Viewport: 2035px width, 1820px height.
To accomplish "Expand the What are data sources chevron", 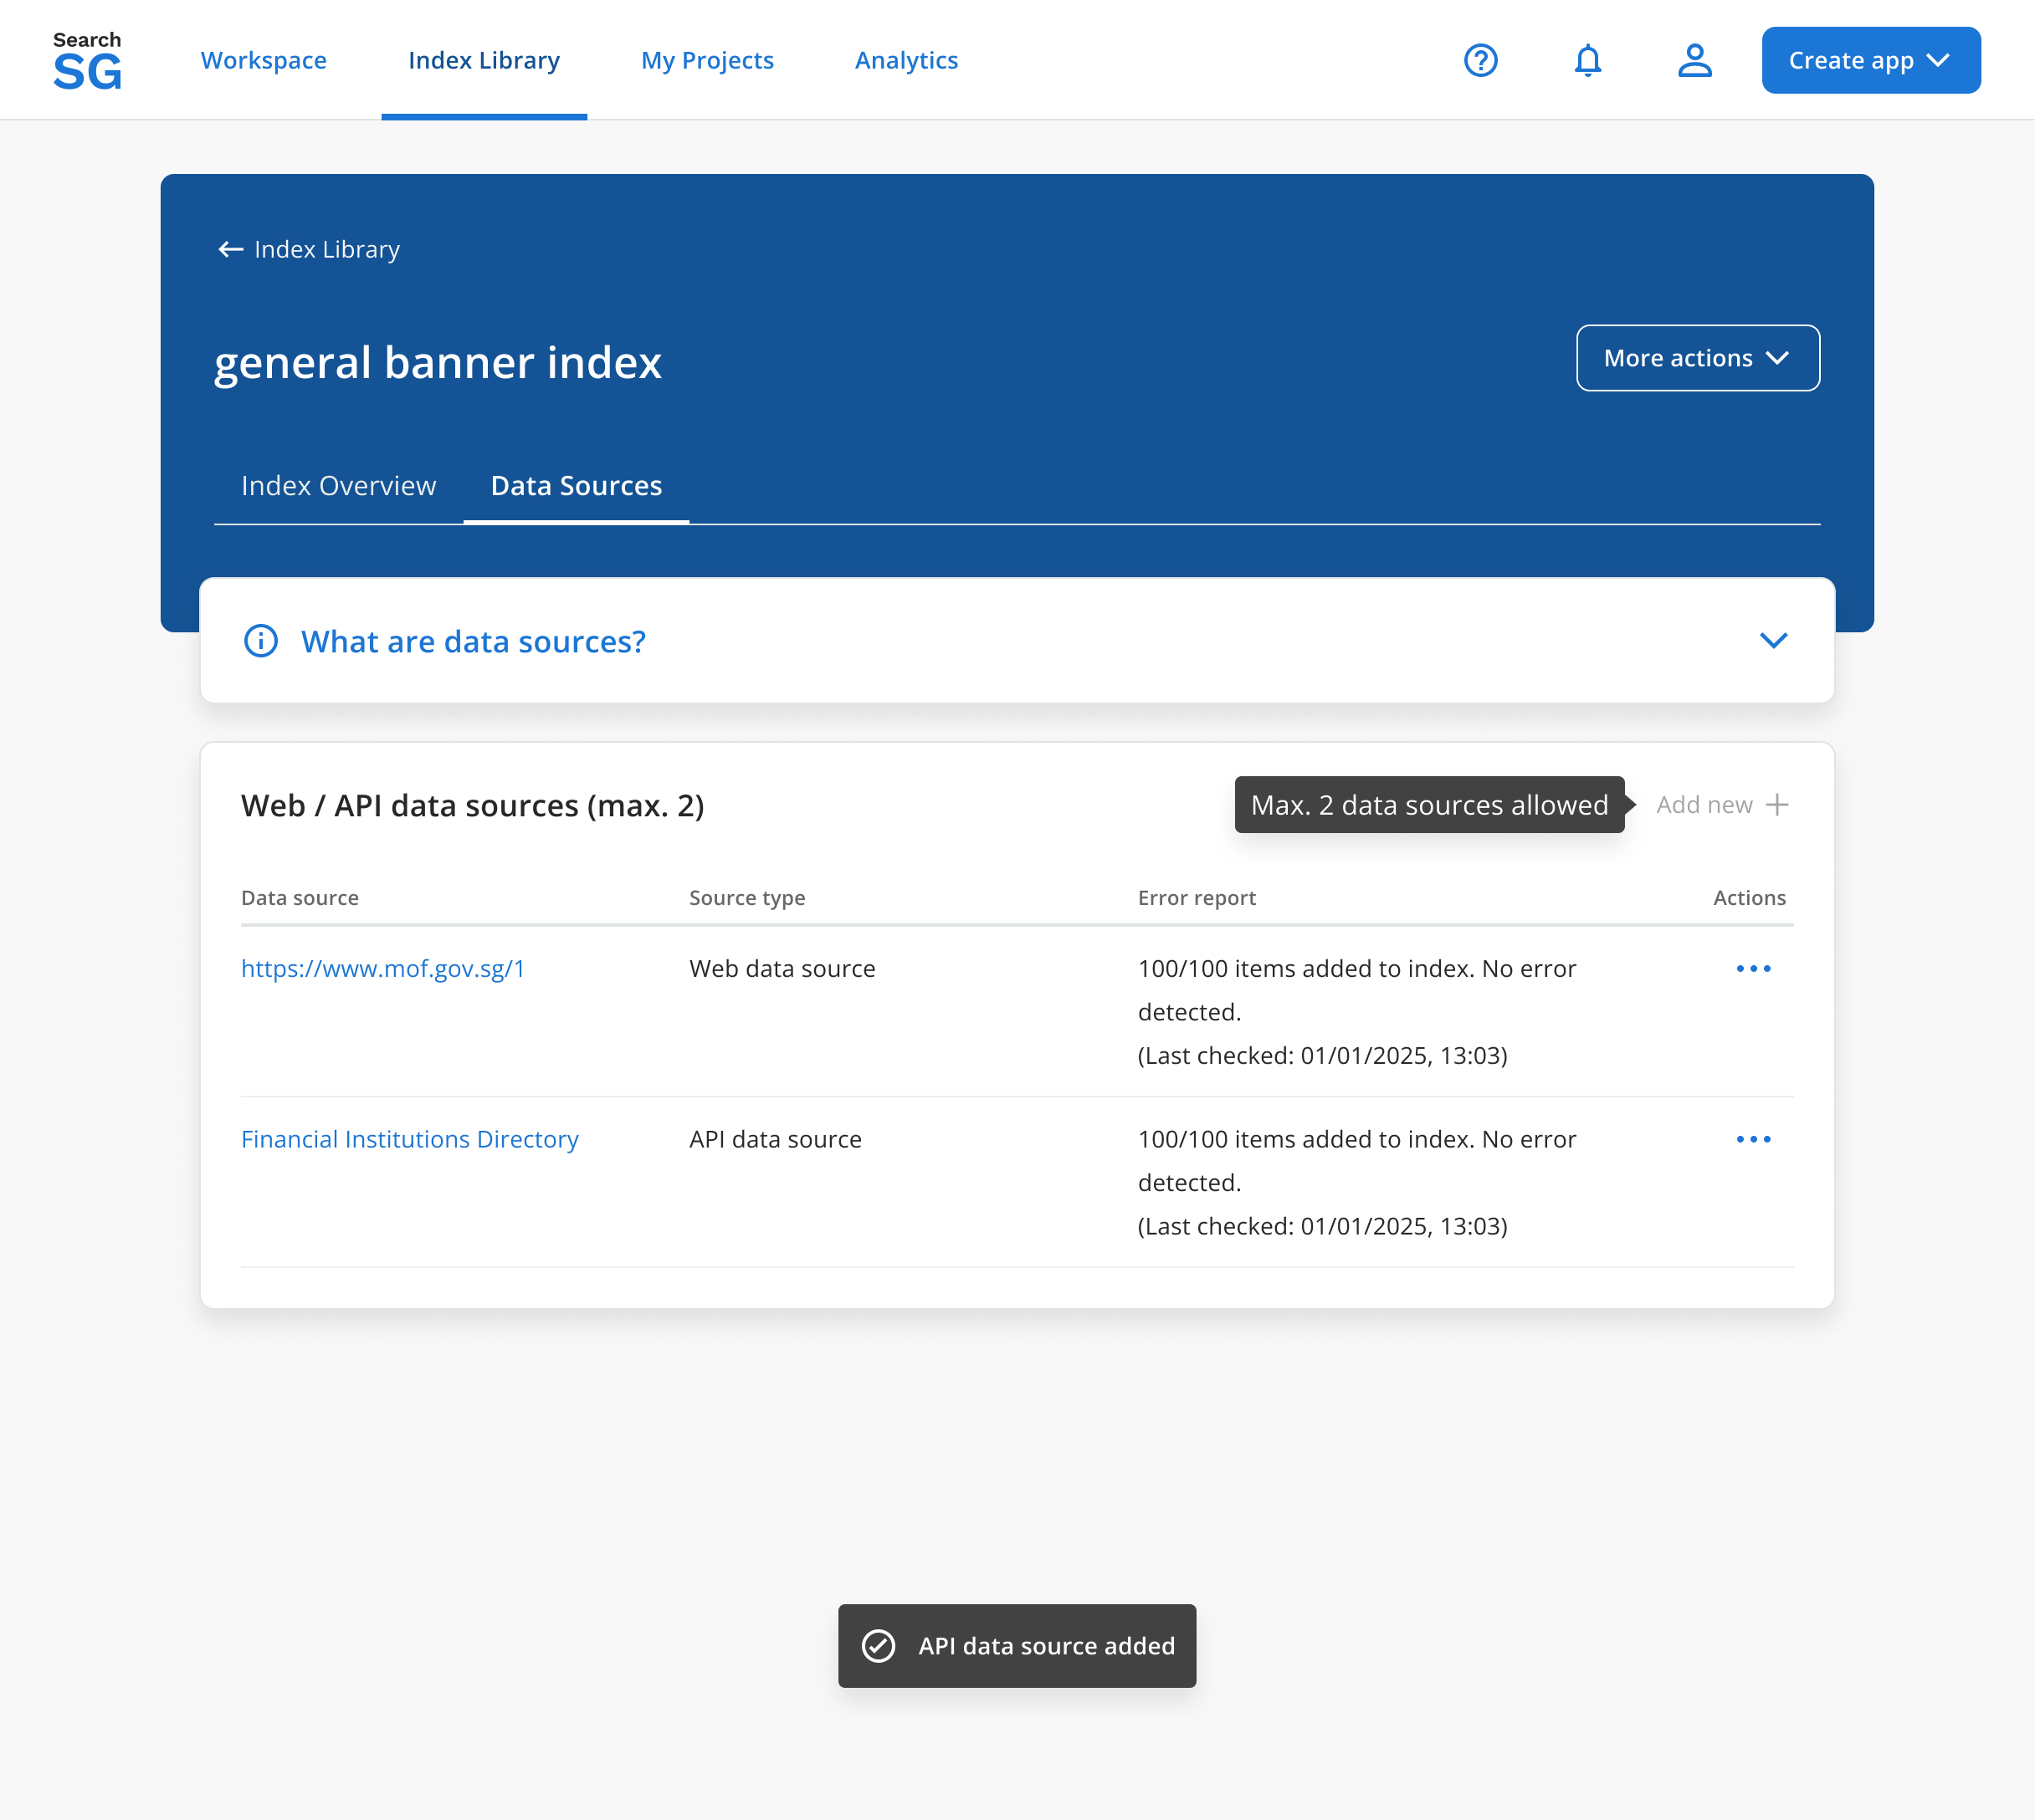I will click(x=1773, y=641).
